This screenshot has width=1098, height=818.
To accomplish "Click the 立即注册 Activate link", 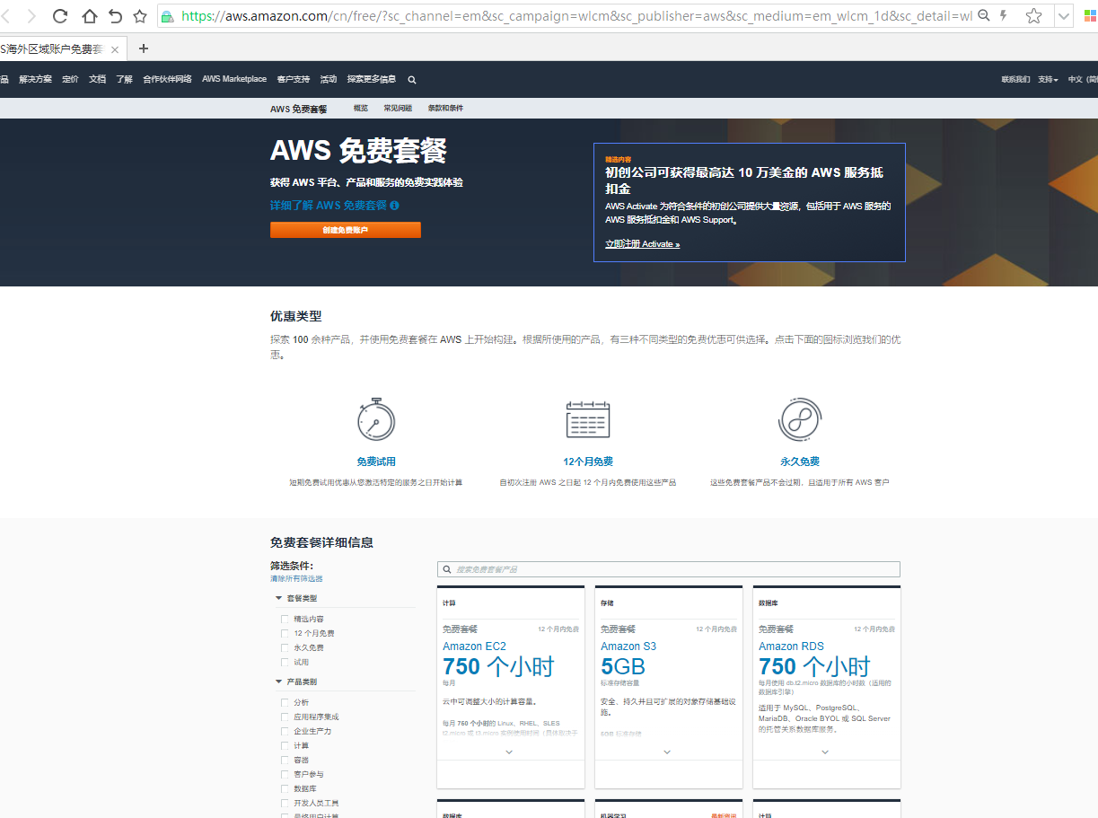I will click(642, 244).
